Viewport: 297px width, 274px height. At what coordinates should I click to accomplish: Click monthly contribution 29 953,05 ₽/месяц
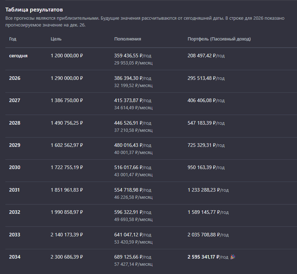pos(133,63)
